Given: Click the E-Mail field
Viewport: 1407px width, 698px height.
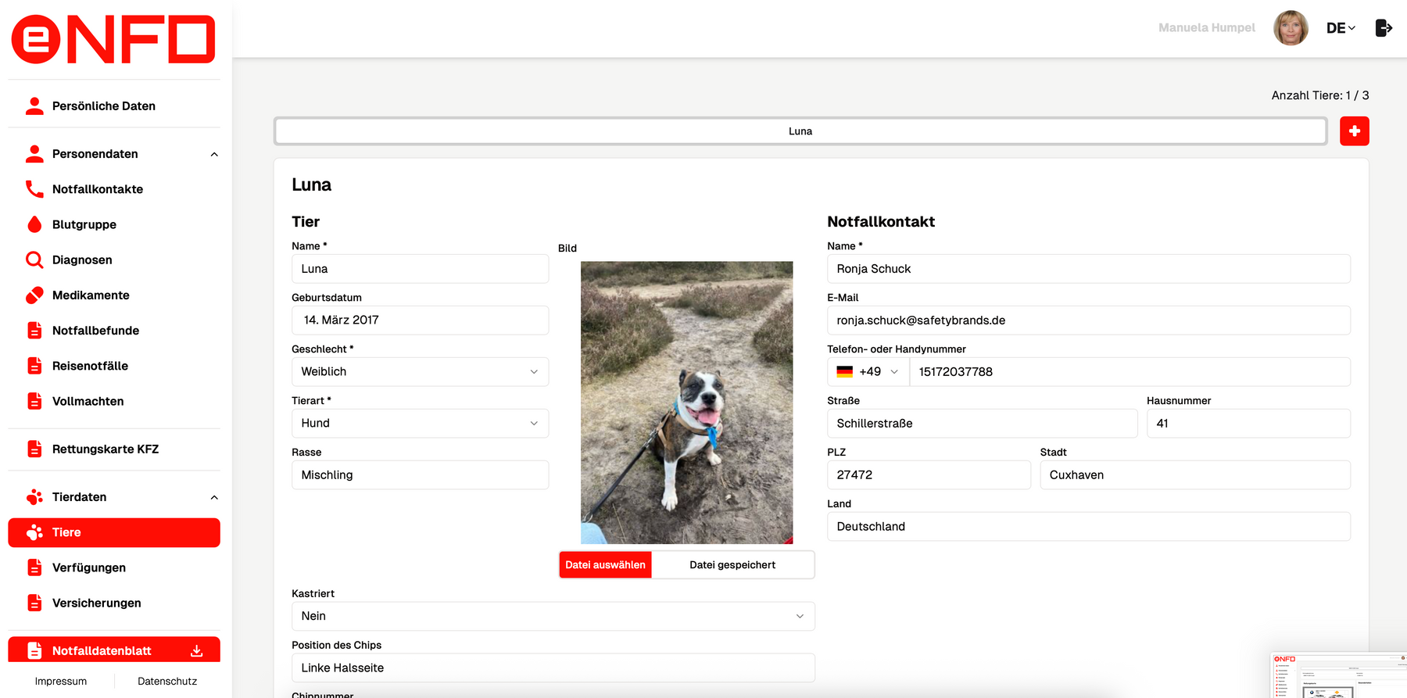Looking at the screenshot, I should [1089, 320].
